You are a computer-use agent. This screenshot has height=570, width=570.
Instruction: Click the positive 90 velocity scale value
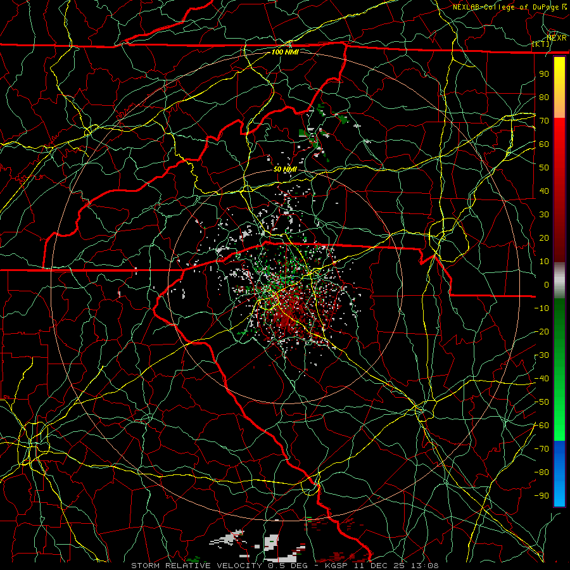544,74
